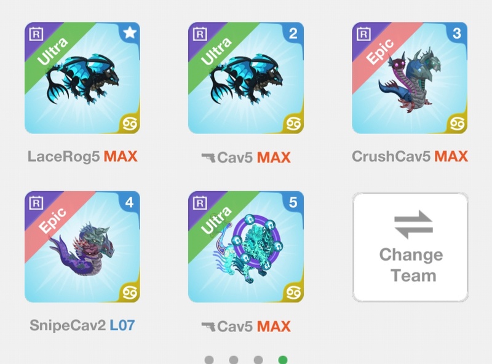This screenshot has height=364, width=492.
Task: Select the LaceRog5 MAX name label
Action: (x=82, y=156)
